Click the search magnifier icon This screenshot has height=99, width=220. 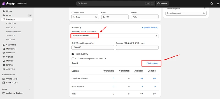79,4
